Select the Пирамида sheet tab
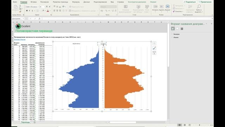The width and height of the screenshot is (225, 127). pyautogui.click(x=25, y=122)
